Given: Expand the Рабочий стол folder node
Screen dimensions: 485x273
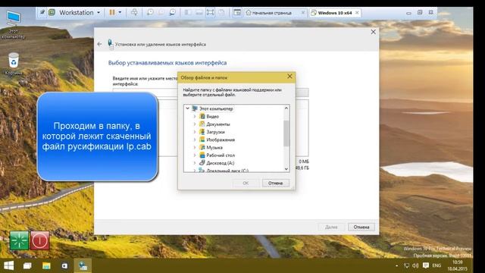Looking at the screenshot, I should [x=195, y=155].
